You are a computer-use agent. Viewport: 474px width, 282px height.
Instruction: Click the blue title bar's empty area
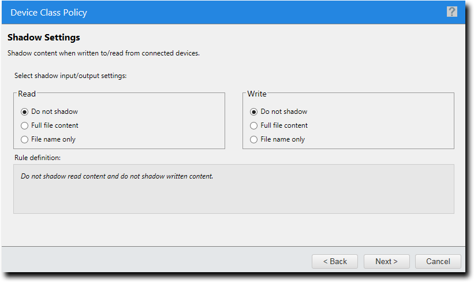(x=260, y=12)
